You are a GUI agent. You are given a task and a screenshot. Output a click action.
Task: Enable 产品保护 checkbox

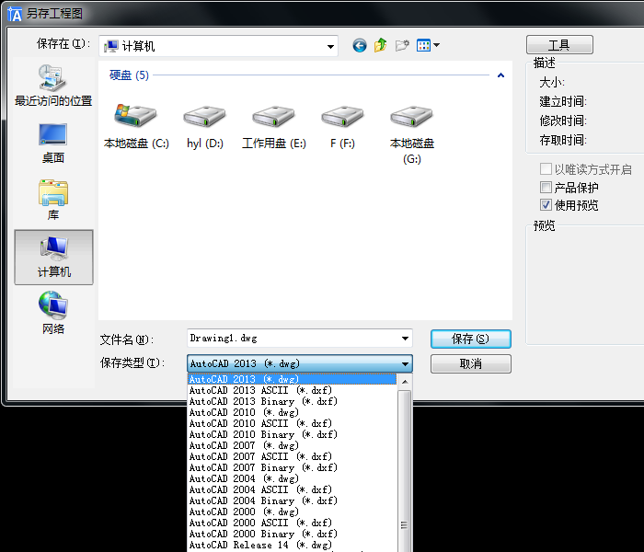546,188
